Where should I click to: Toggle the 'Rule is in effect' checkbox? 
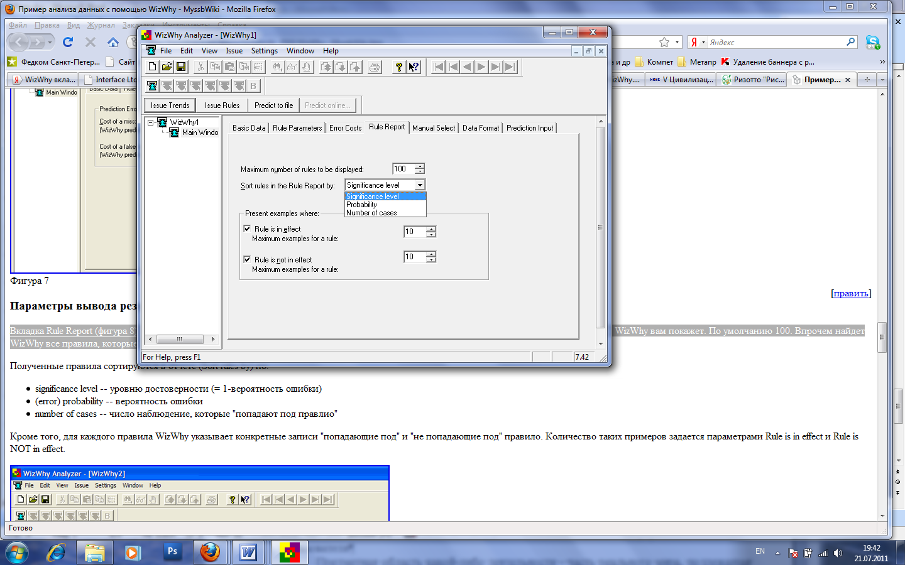pyautogui.click(x=247, y=229)
